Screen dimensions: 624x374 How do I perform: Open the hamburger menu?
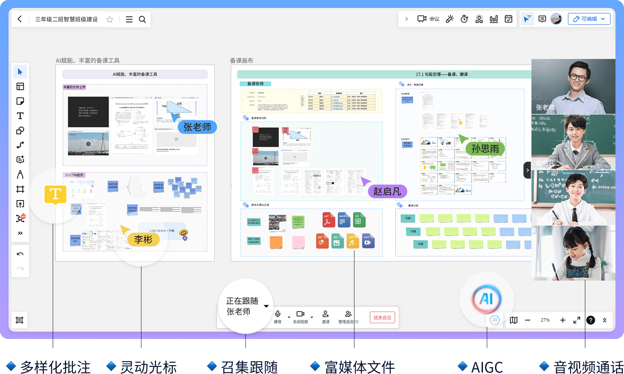[129, 19]
